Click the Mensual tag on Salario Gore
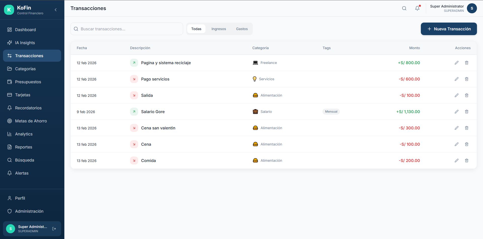 coord(331,112)
